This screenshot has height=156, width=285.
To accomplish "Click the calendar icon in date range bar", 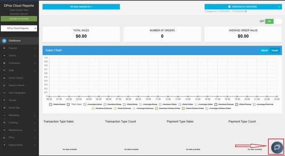I will [229, 6].
